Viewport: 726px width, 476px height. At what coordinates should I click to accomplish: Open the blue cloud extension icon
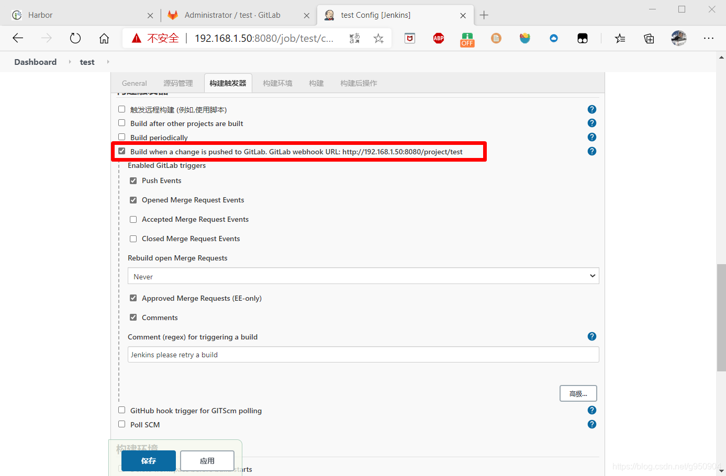(x=554, y=38)
